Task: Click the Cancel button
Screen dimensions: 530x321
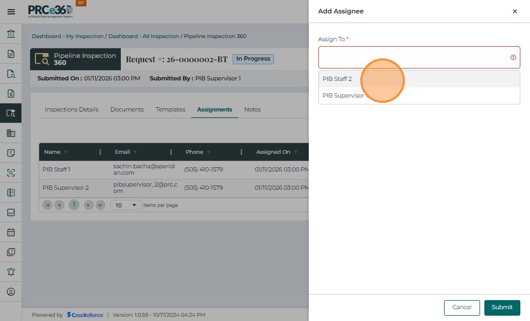Action: click(461, 308)
